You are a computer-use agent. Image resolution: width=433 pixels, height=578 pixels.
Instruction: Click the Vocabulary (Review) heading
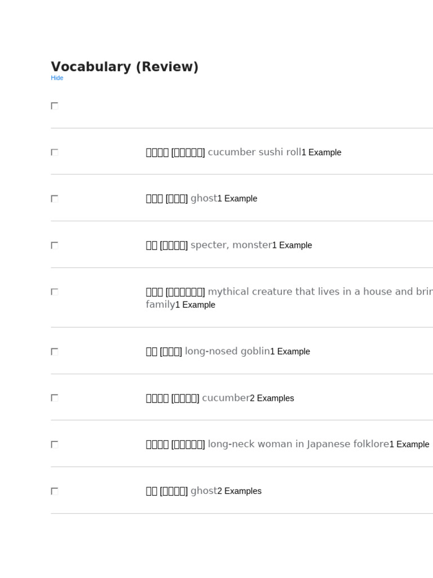pos(125,67)
